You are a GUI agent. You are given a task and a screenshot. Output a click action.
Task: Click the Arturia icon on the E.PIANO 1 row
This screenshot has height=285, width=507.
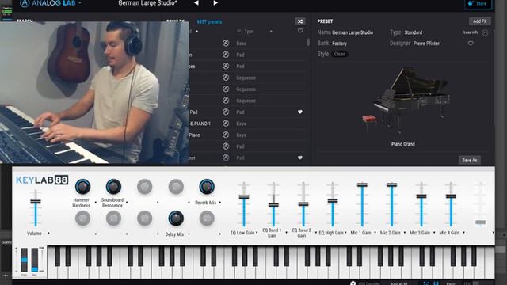pyautogui.click(x=226, y=123)
